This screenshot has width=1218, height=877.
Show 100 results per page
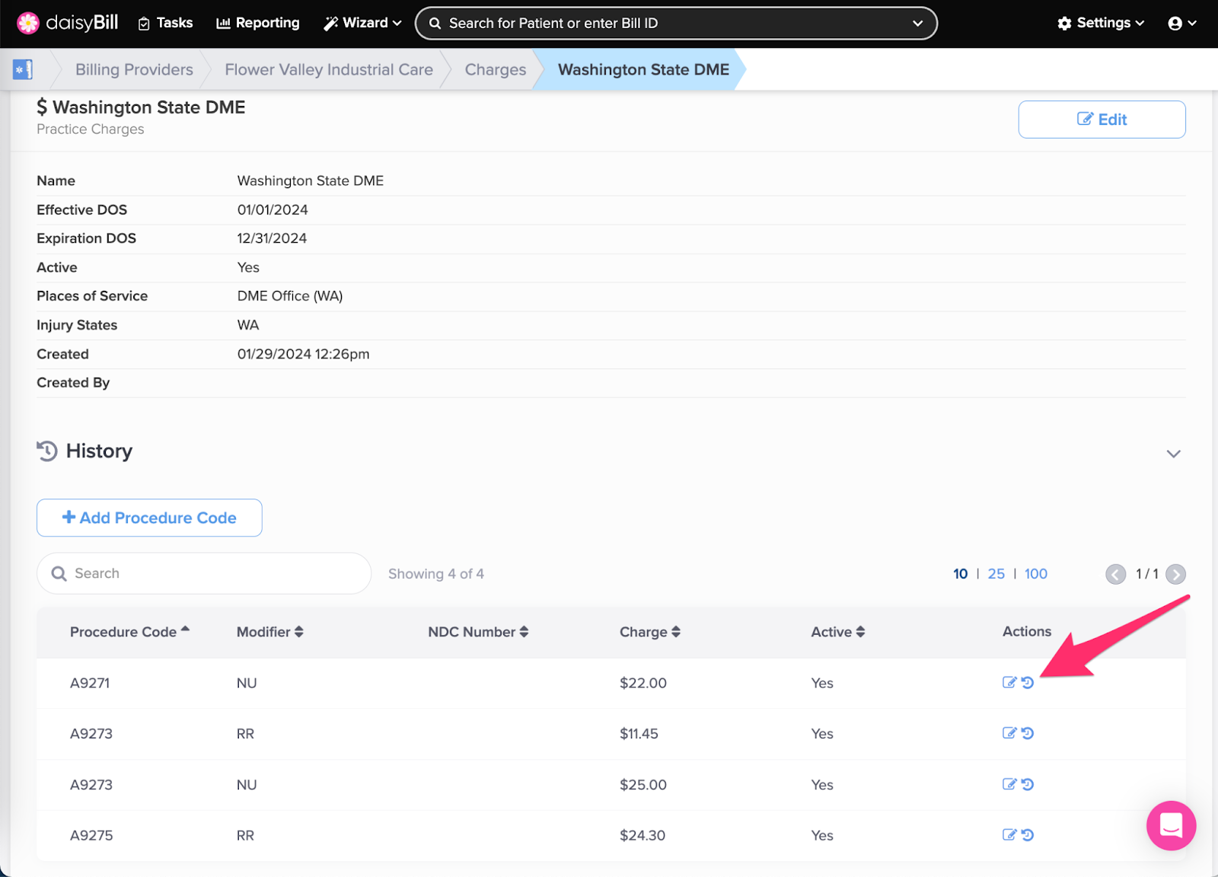1035,574
